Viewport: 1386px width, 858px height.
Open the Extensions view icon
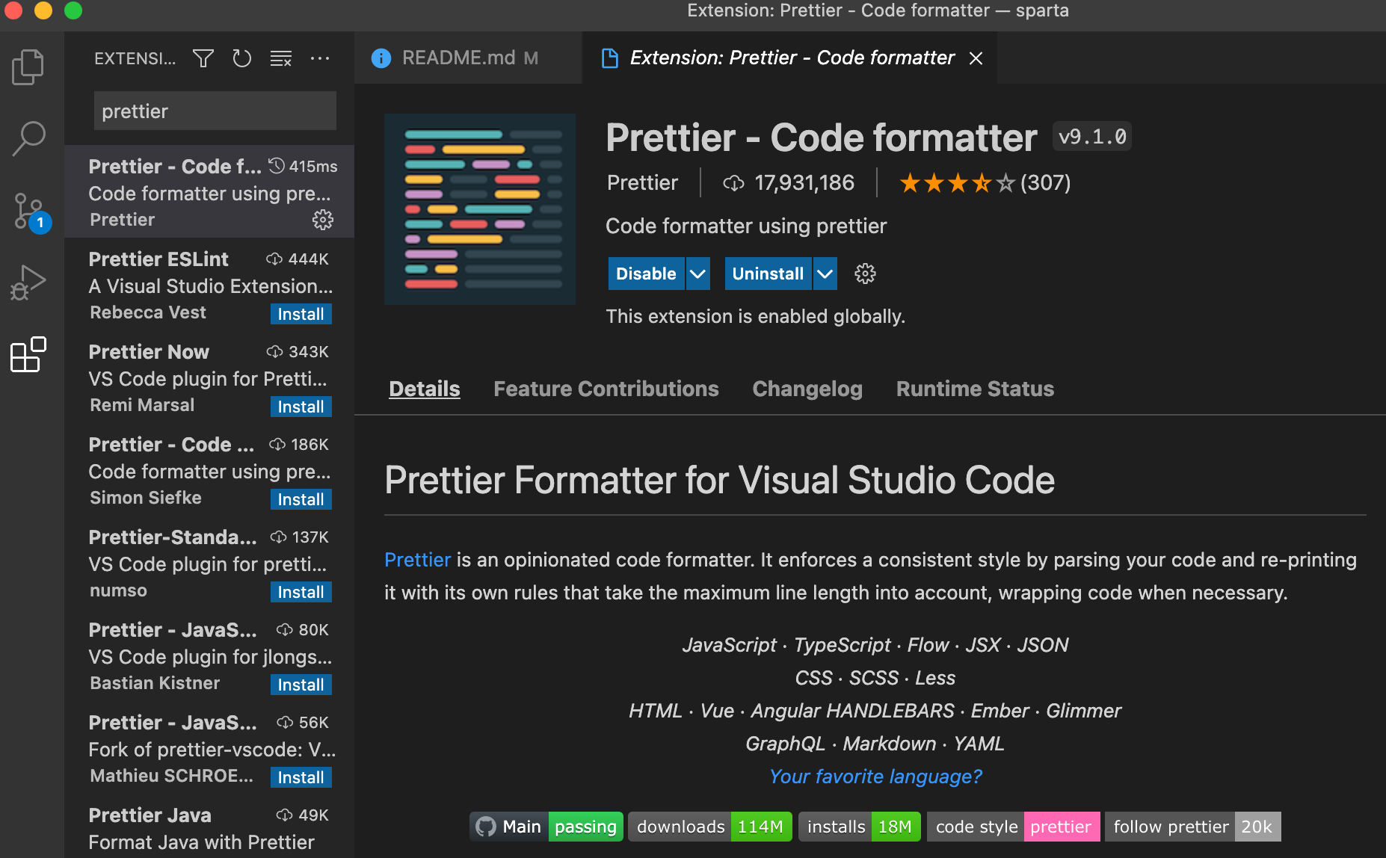pos(28,354)
